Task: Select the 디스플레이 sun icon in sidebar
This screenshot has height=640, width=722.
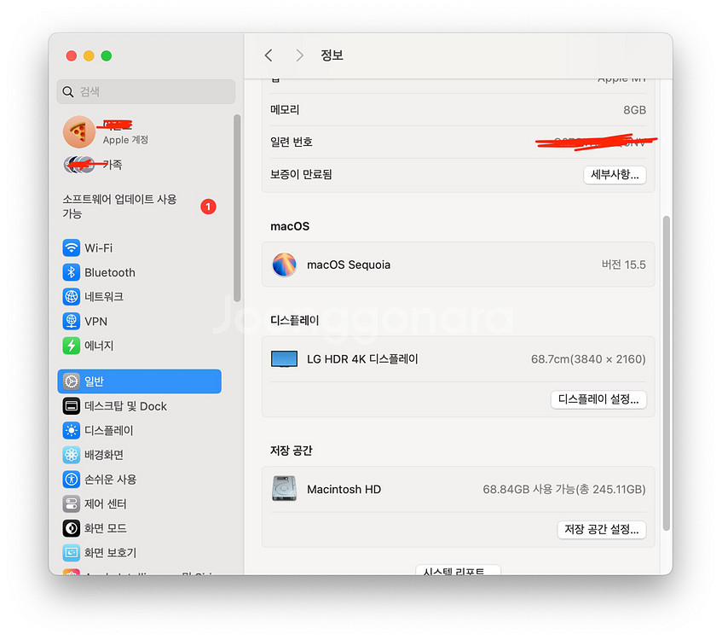Action: (x=71, y=430)
